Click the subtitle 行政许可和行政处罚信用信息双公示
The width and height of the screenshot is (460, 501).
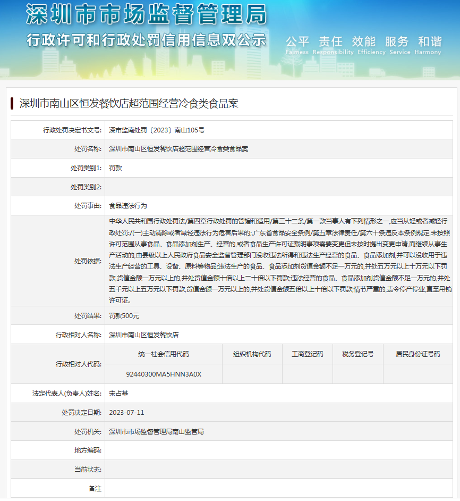[146, 40]
